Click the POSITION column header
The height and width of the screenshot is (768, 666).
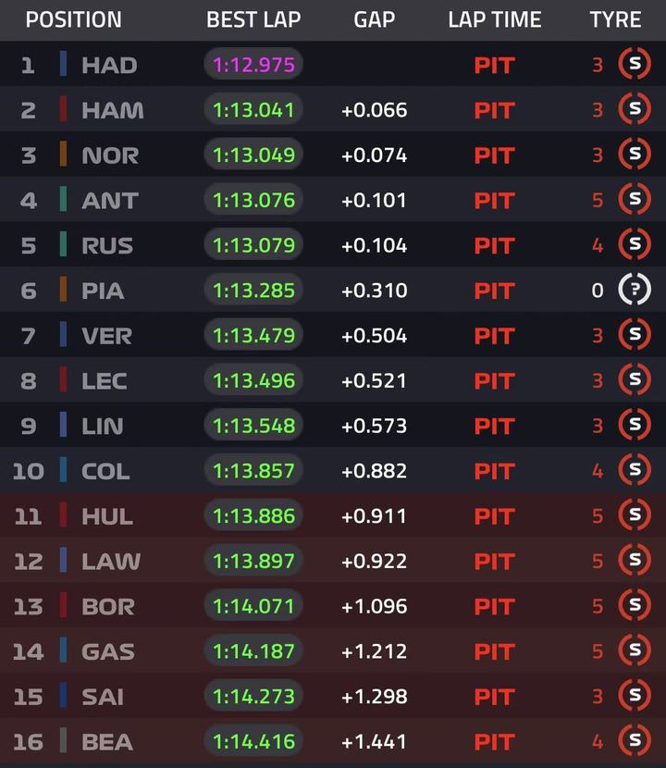click(73, 19)
